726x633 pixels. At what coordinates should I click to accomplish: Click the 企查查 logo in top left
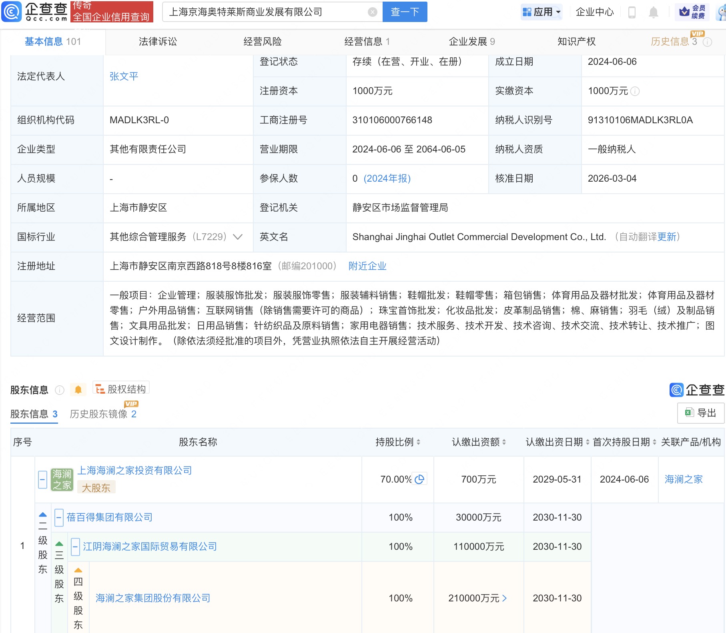(x=34, y=12)
